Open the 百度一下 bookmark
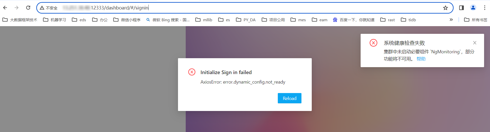Screen dimensions: 490x132 pyautogui.click(x=354, y=20)
